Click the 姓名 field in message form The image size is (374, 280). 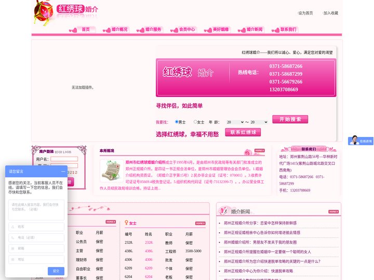[36, 227]
